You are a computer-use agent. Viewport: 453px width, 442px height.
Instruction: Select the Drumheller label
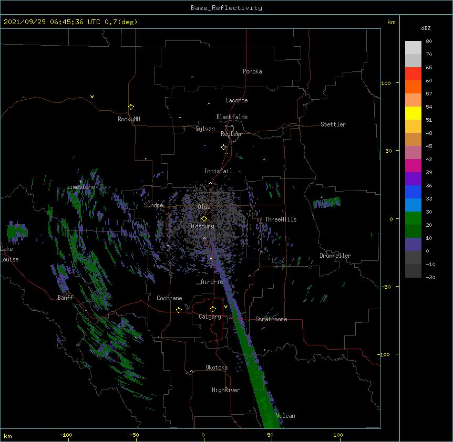pos(335,256)
